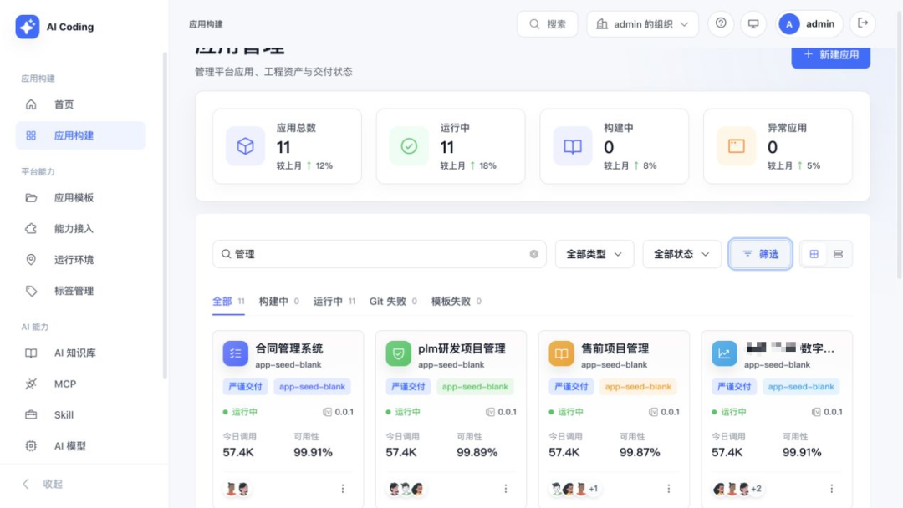Screen dimensions: 903x508
Task: Click the AI 知识库 book icon
Action: tap(31, 353)
